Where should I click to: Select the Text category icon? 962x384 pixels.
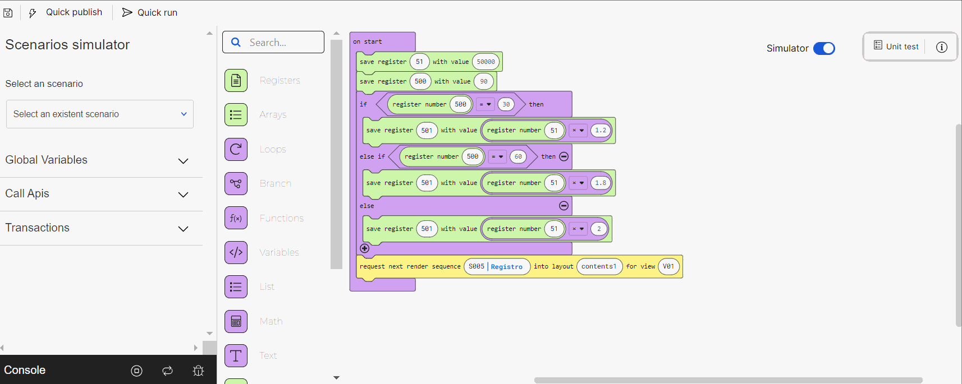coord(236,355)
